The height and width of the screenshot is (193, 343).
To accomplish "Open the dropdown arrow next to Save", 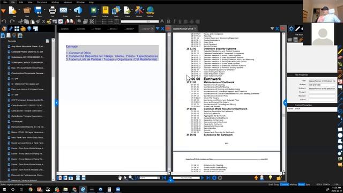I will click(44, 10).
